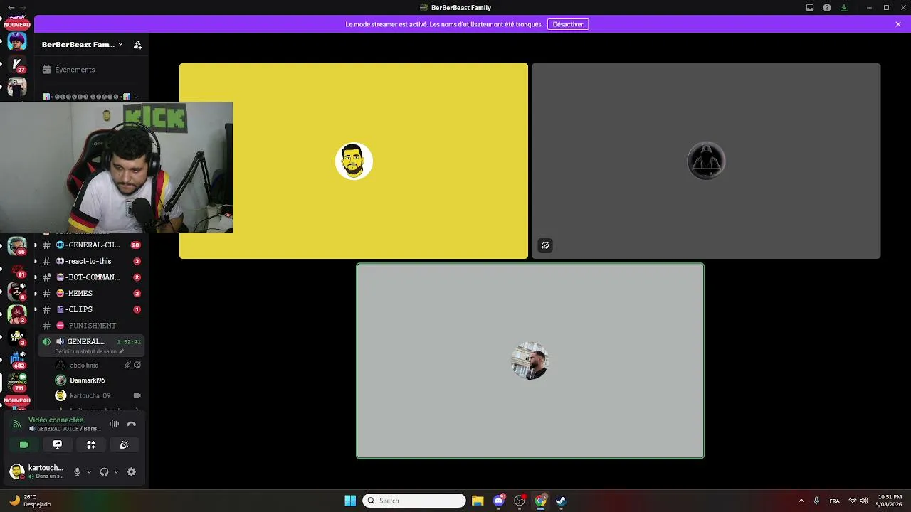Open the weather widget showing 26°C
The width and height of the screenshot is (911, 512).
30,501
